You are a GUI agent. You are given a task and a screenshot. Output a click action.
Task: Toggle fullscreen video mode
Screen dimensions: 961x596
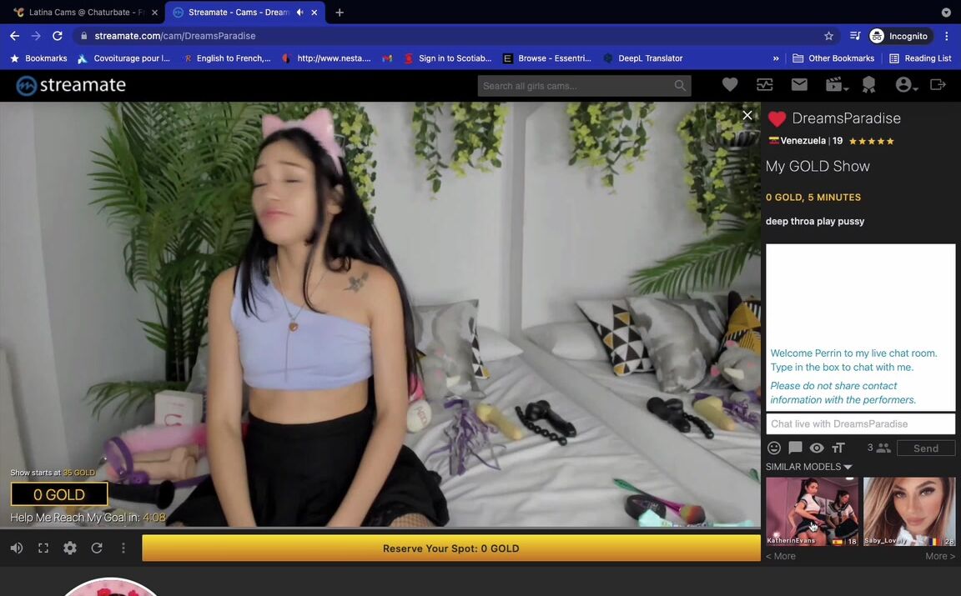click(43, 548)
